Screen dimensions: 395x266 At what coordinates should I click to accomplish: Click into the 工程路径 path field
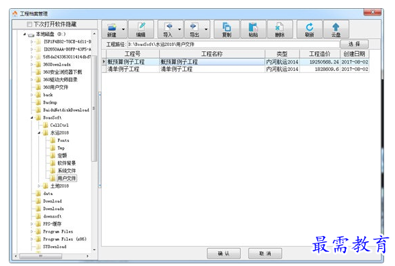click(233, 44)
